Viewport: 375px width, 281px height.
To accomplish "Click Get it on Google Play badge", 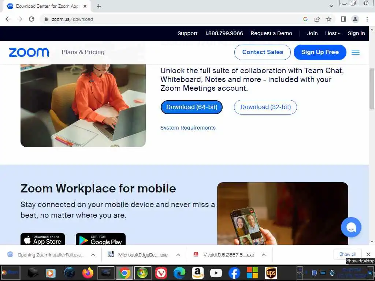I will coord(100,239).
